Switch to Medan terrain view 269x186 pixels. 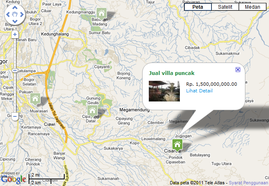pos(252,7)
